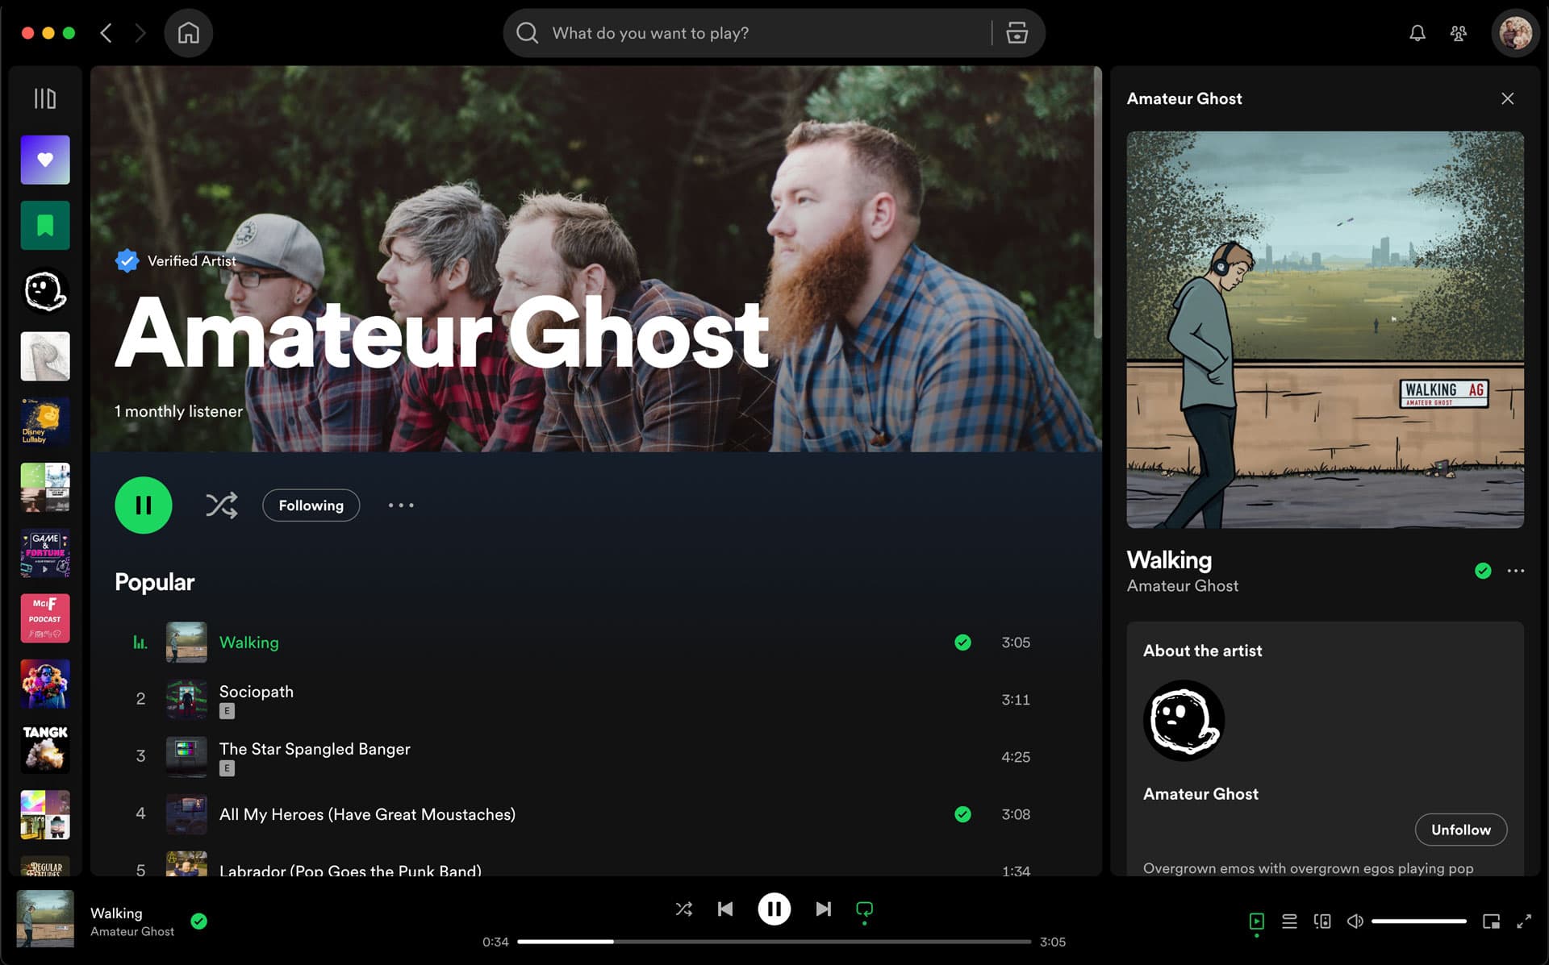1549x965 pixels.
Task: Click the Spotify home icon in toolbar
Action: [x=187, y=32]
